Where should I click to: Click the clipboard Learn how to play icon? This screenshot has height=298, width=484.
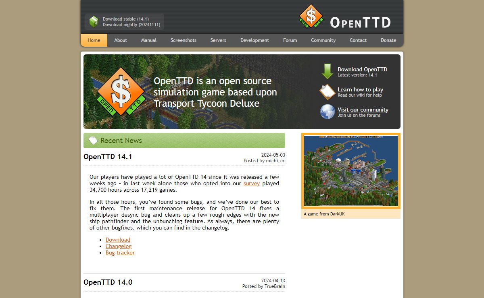click(328, 92)
